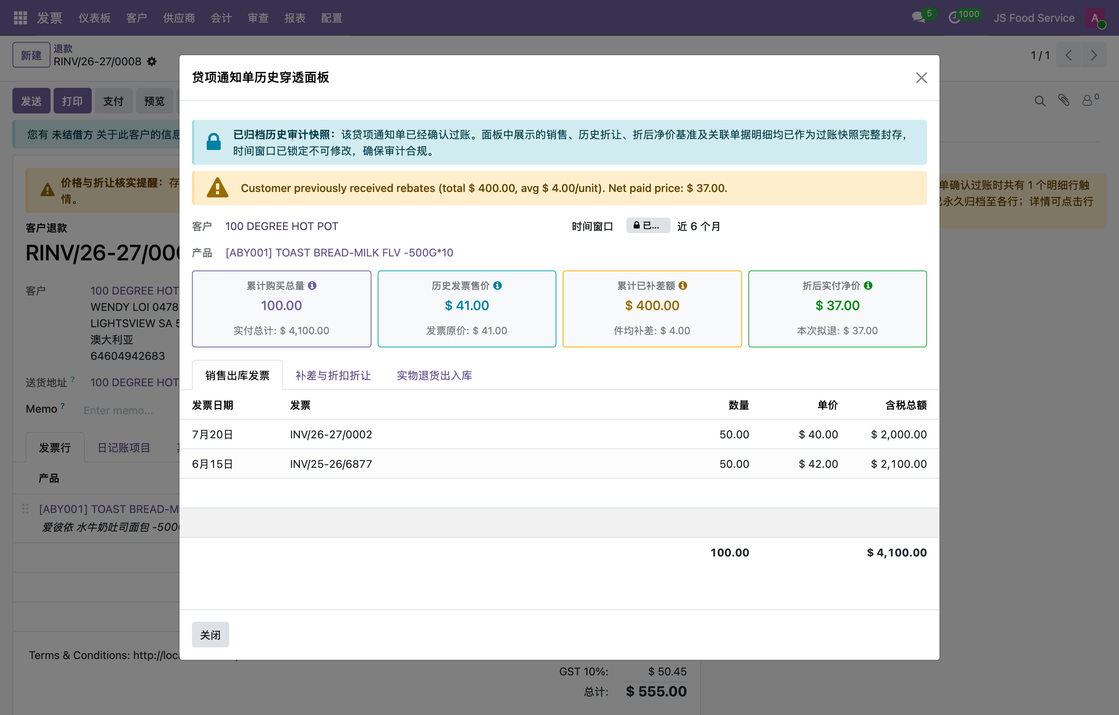Click the help mark beside 送货地址
The width and height of the screenshot is (1119, 715).
73,379
